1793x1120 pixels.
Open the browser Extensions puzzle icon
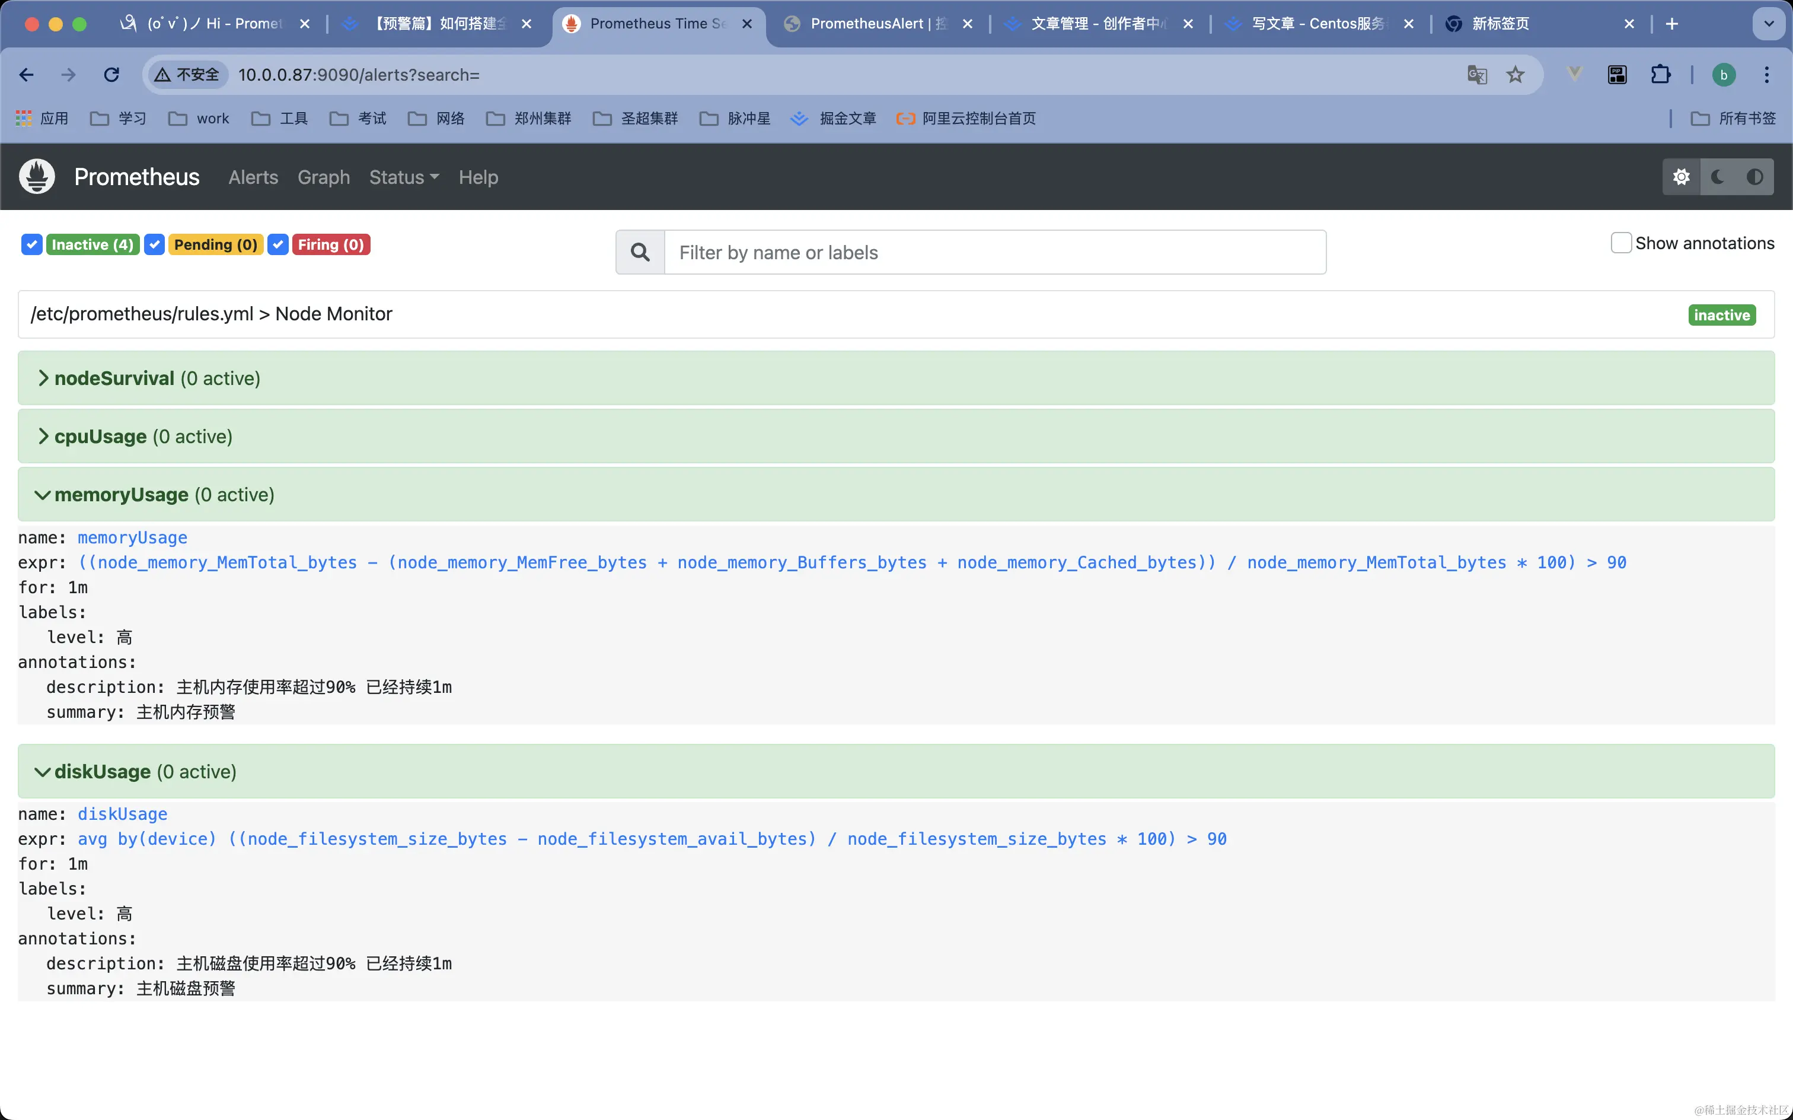click(x=1661, y=75)
